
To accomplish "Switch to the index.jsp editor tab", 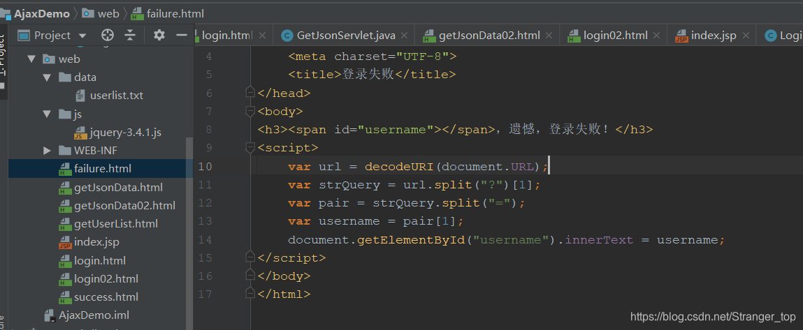I will pos(714,36).
